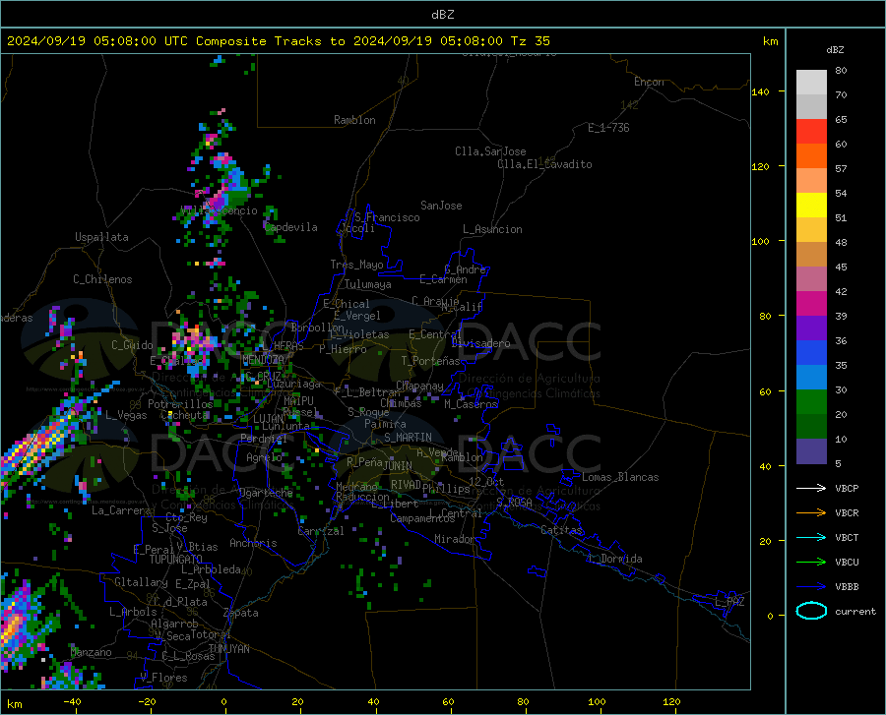886x715 pixels.
Task: Click the Zapata label
Action: tap(241, 613)
